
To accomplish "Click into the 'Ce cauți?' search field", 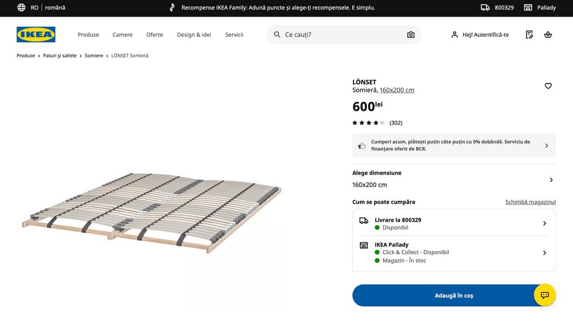I will coord(343,34).
